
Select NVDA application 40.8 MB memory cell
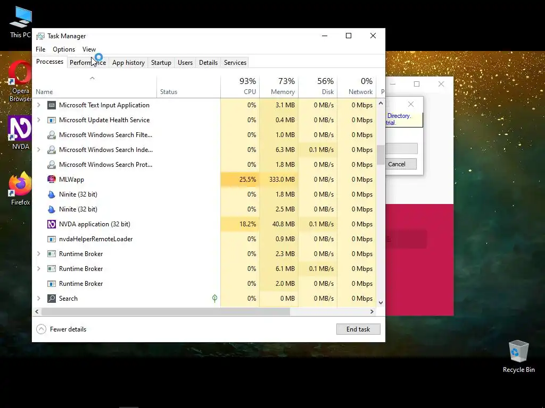coord(279,224)
